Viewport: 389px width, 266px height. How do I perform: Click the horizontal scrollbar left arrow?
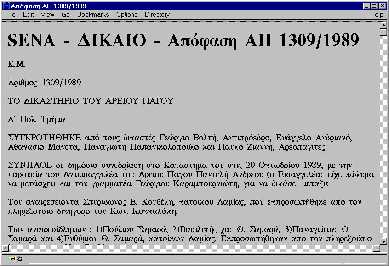coord(5,248)
